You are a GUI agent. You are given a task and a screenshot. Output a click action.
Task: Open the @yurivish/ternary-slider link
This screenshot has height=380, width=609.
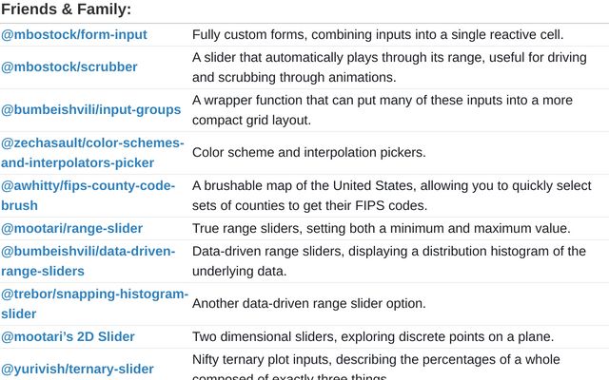77,369
